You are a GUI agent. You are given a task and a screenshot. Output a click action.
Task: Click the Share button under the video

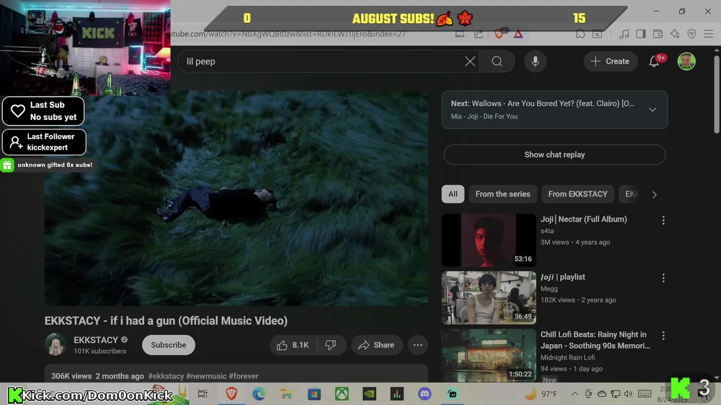tap(377, 345)
